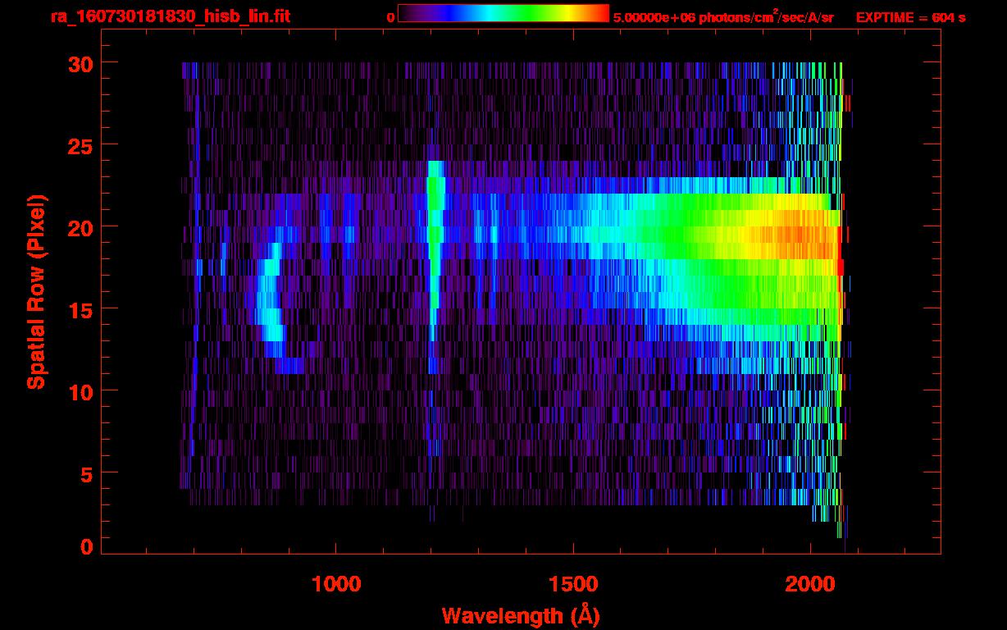Click the 0 minimum label beside color bar
Image resolution: width=1007 pixels, height=630 pixels.
(x=390, y=17)
